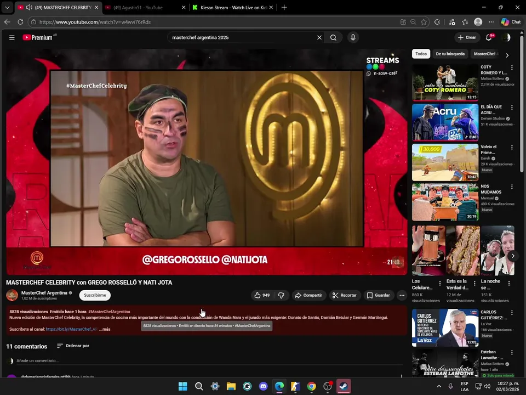Open options for COTY ROMERO video

512,67
